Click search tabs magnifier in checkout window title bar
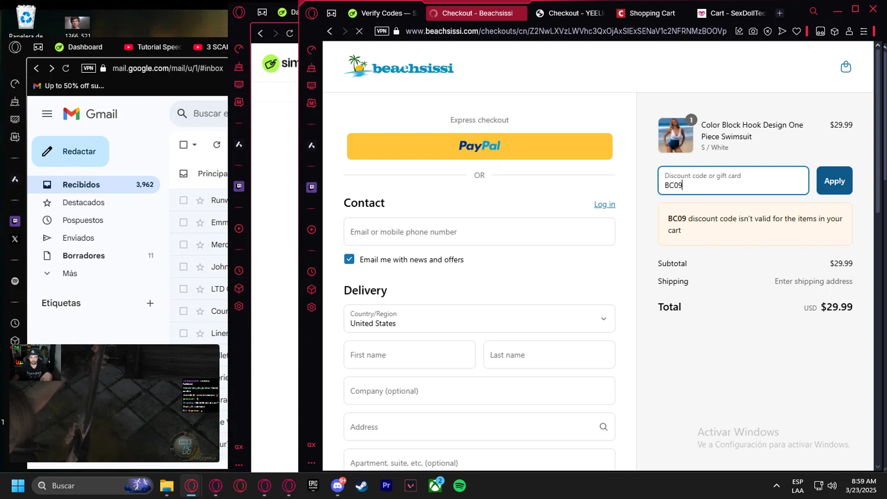Viewport: 887px width, 499px height. coord(814,11)
